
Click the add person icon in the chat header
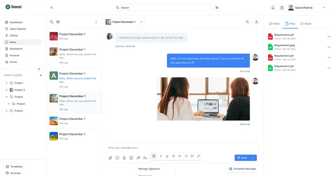point(256,22)
